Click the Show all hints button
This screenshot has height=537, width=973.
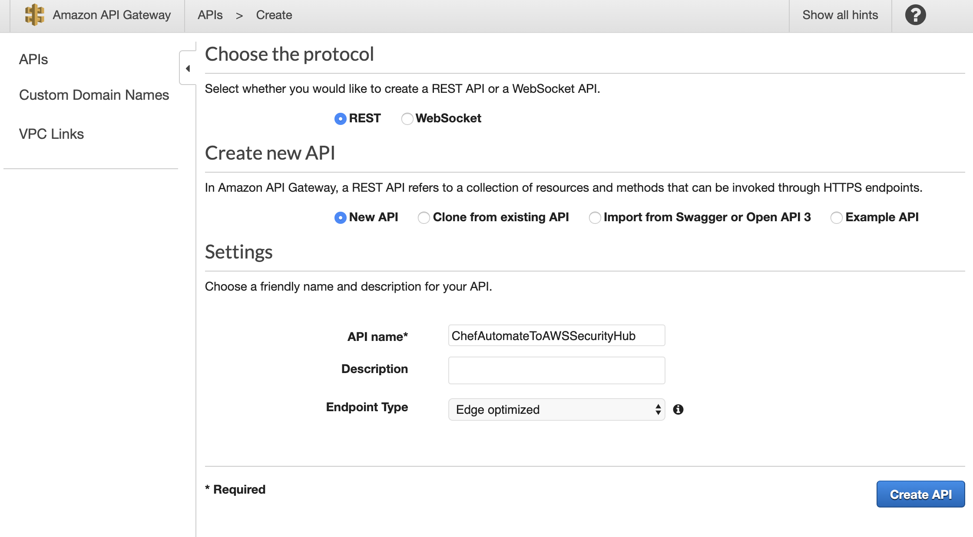[x=840, y=15]
